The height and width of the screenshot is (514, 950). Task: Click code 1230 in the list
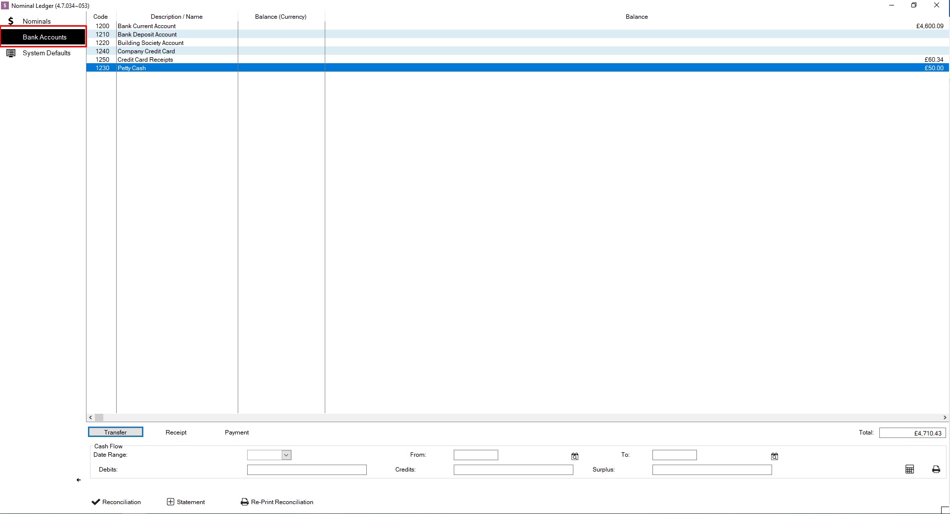[102, 68]
